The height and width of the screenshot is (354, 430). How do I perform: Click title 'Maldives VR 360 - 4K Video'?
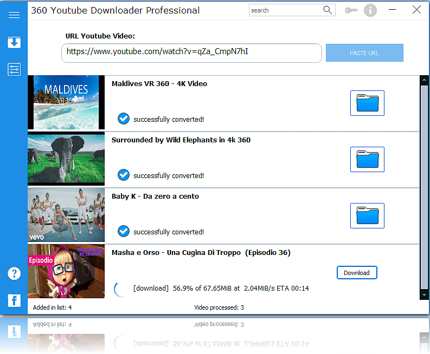tap(159, 84)
